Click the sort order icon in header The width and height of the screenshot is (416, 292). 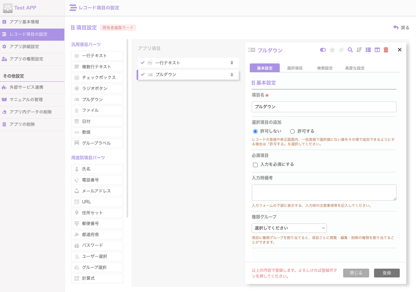click(359, 50)
